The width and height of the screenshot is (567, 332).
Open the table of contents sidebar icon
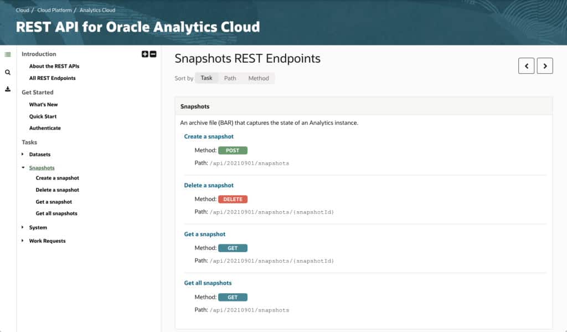[x=7, y=54]
